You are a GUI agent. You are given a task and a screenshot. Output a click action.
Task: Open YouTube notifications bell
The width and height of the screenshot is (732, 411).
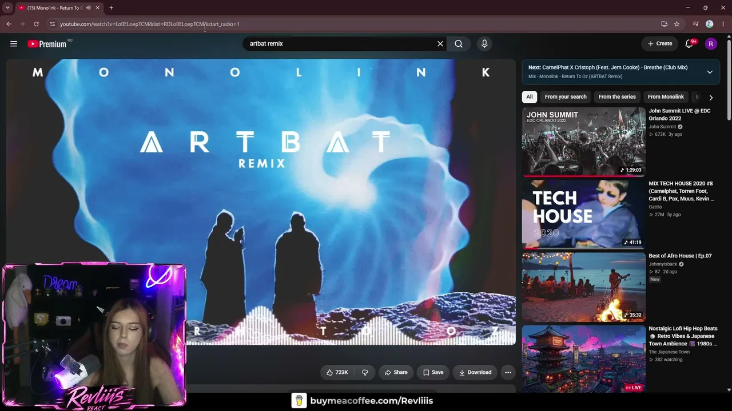pos(690,44)
